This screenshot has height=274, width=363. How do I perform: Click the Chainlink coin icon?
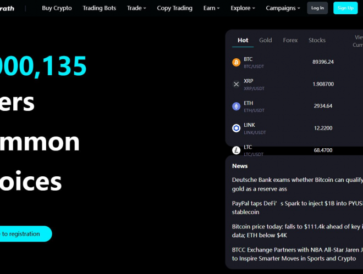236,128
